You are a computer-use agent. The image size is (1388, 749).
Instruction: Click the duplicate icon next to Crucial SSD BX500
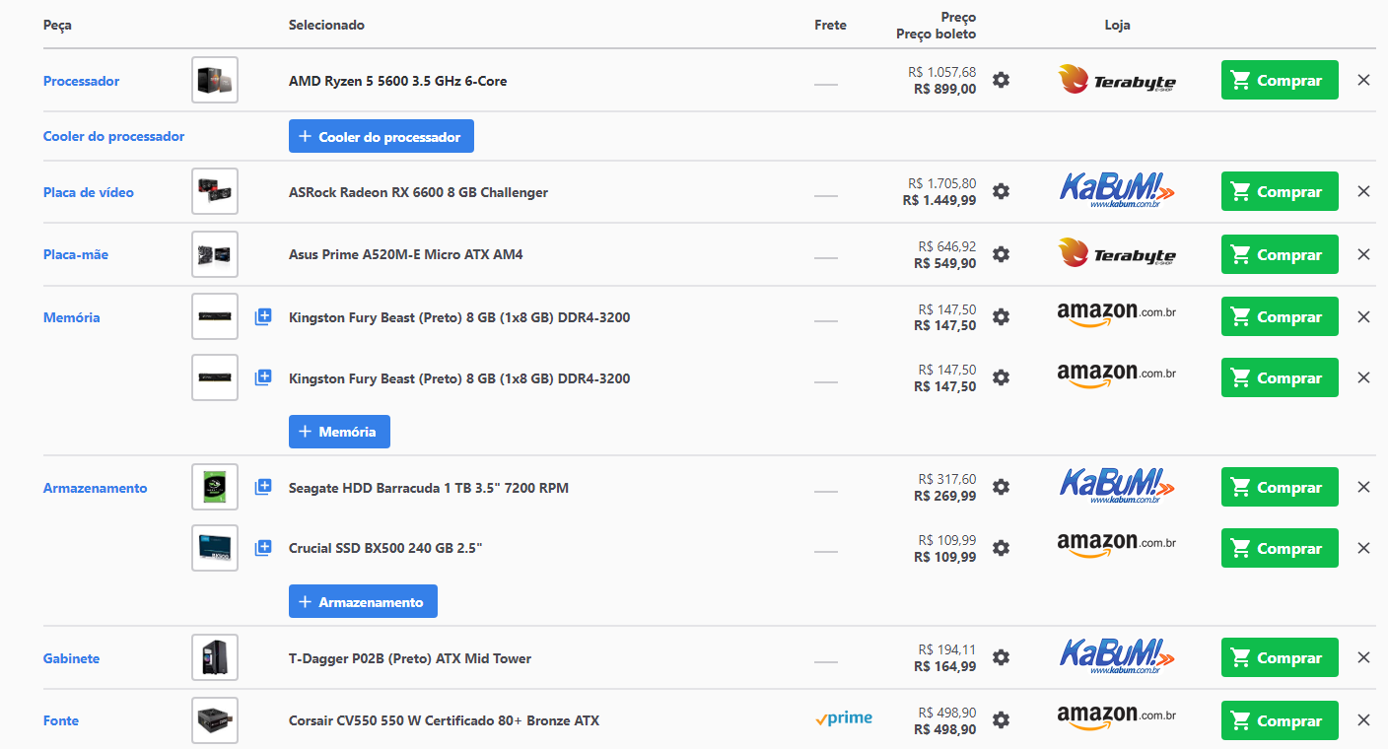[263, 548]
